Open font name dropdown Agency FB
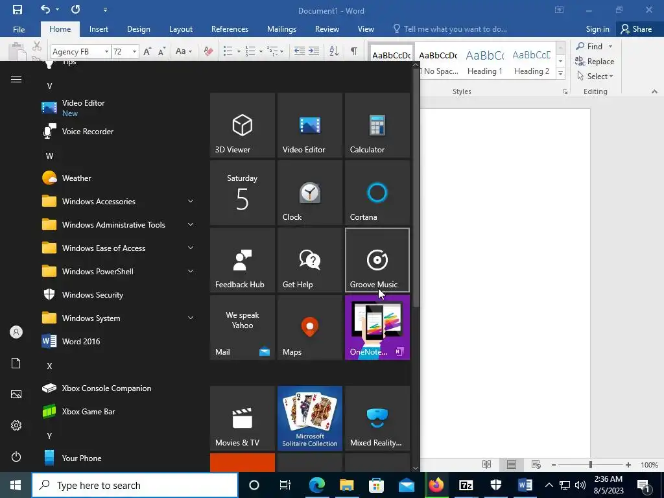 [x=107, y=52]
